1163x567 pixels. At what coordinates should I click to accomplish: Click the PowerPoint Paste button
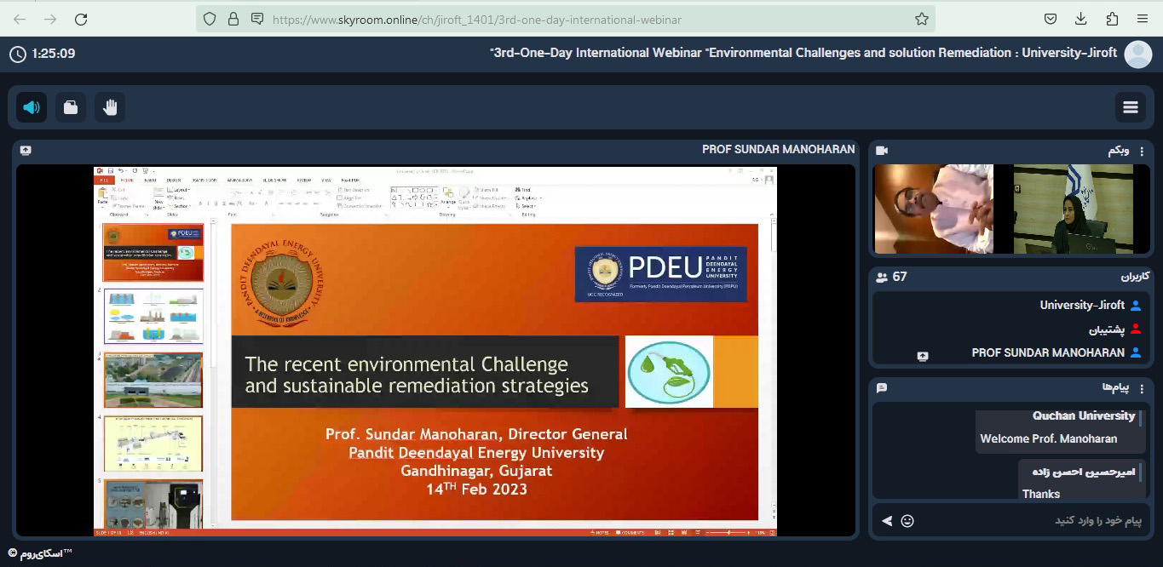point(102,198)
